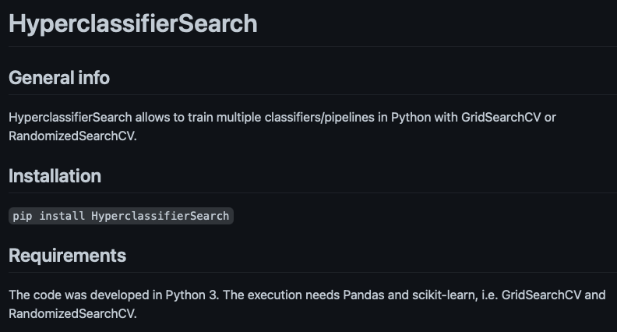Click 'Python 3.' in the Requirements paragraph
Screen dimensions: 617x332
point(192,295)
